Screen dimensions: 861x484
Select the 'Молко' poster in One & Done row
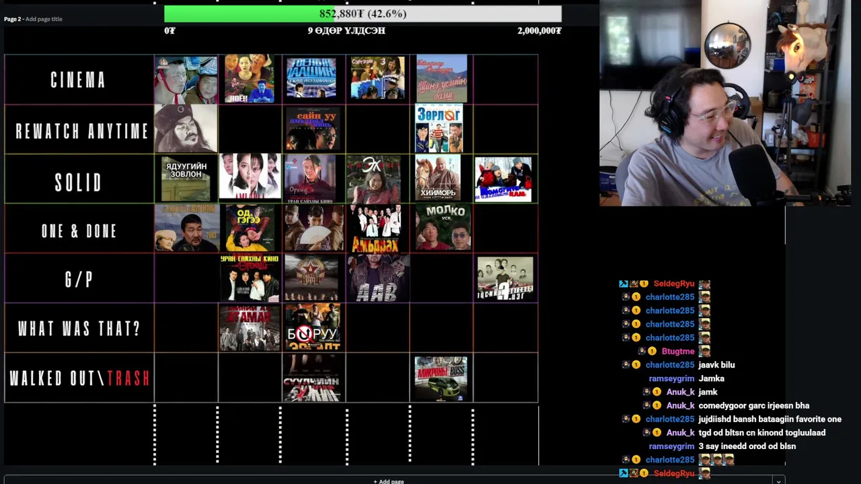(443, 227)
